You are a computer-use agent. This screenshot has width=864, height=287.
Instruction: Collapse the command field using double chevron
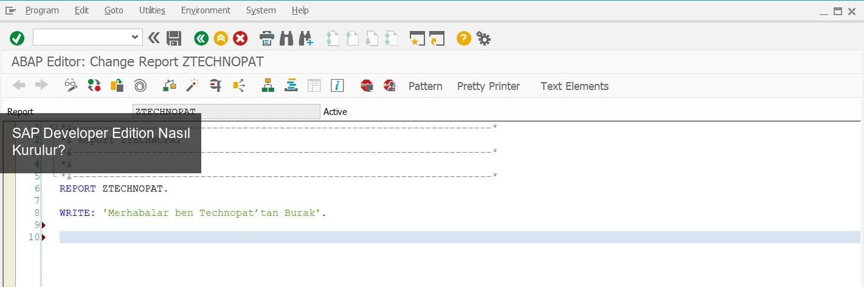[x=154, y=38]
